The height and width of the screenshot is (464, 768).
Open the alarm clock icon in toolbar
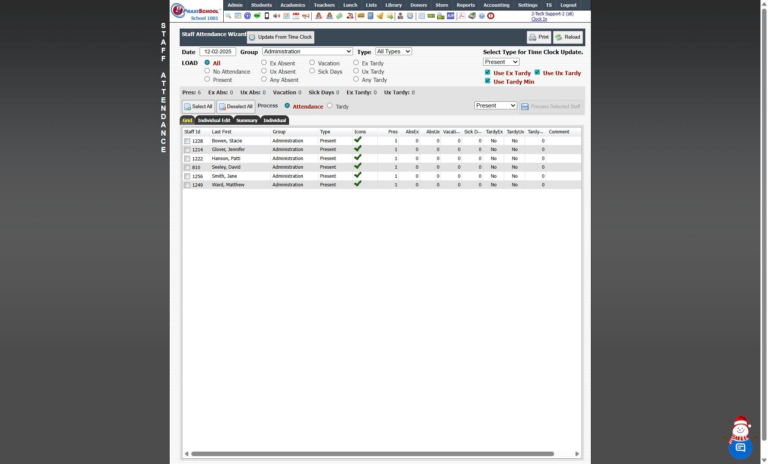coord(410,16)
